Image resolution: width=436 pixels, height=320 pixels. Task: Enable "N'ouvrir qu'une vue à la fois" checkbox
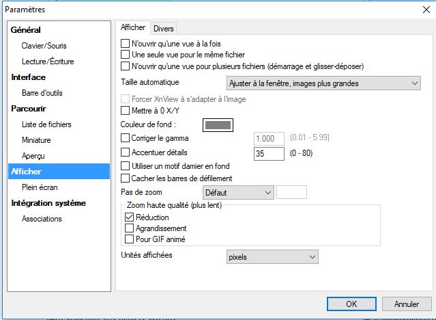tap(125, 43)
